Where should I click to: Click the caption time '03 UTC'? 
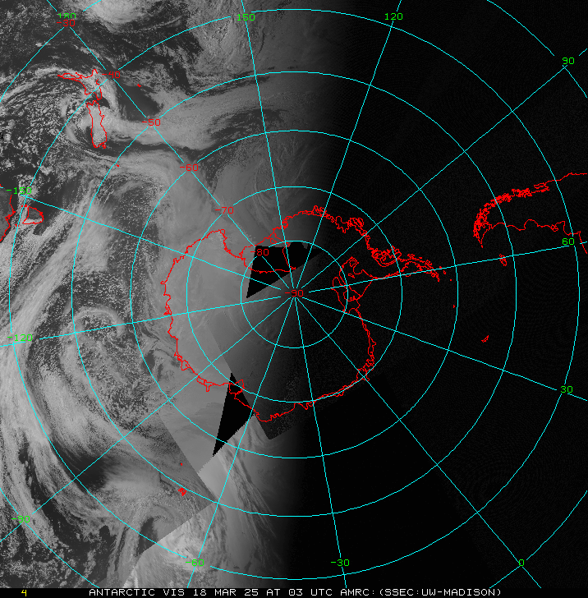click(310, 592)
